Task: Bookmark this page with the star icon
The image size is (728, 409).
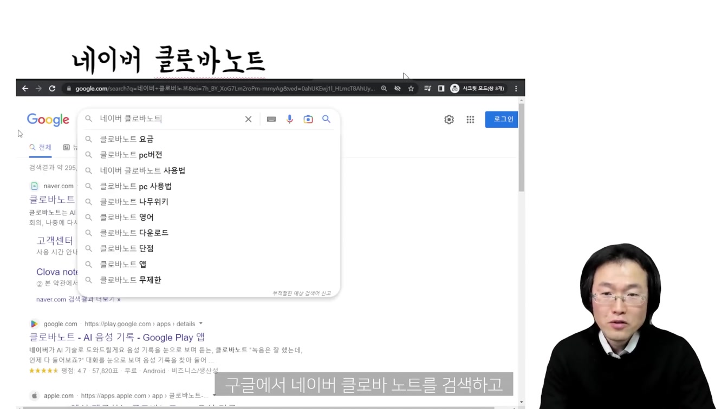Action: click(411, 88)
